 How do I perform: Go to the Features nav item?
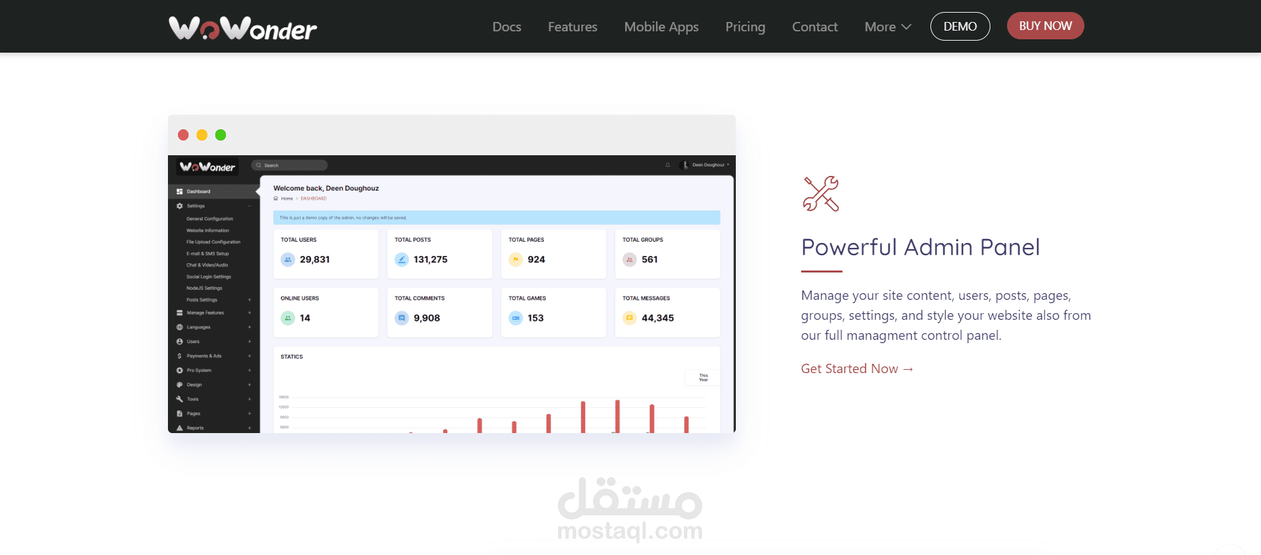pyautogui.click(x=573, y=27)
